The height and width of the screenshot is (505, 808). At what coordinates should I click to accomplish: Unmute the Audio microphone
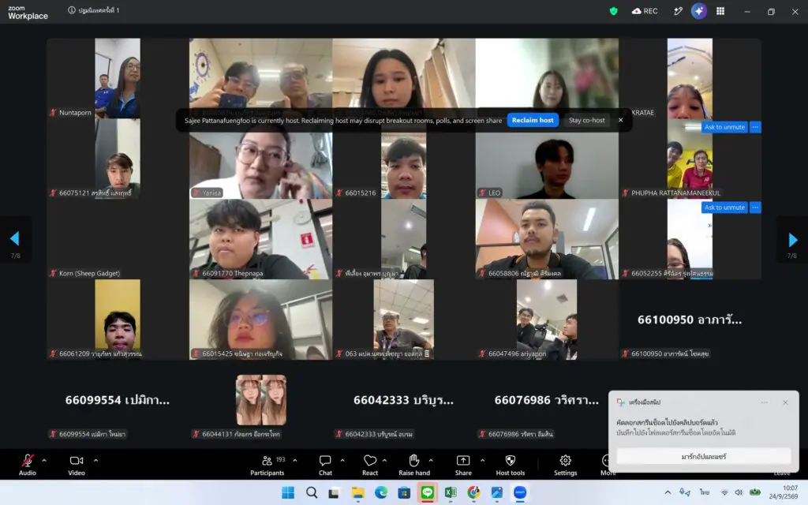(x=28, y=466)
